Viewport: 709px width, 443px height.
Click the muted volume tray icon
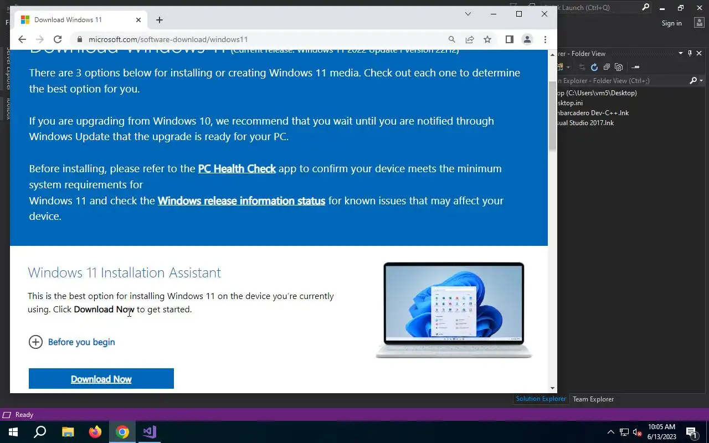[x=638, y=432]
